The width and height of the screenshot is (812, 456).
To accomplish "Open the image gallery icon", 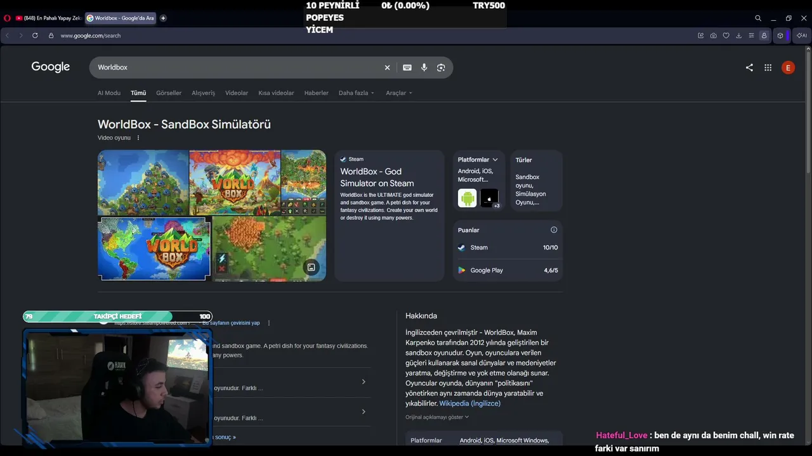I will coord(311,267).
